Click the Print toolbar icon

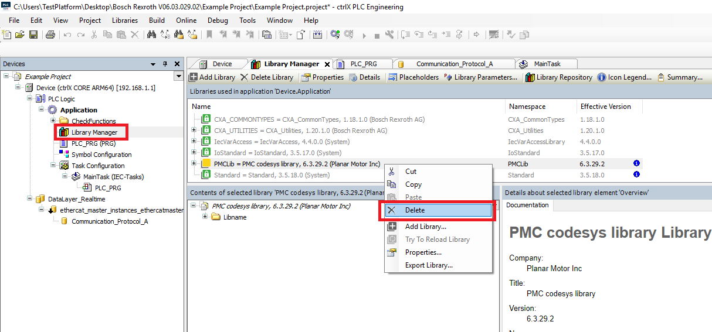click(50, 35)
